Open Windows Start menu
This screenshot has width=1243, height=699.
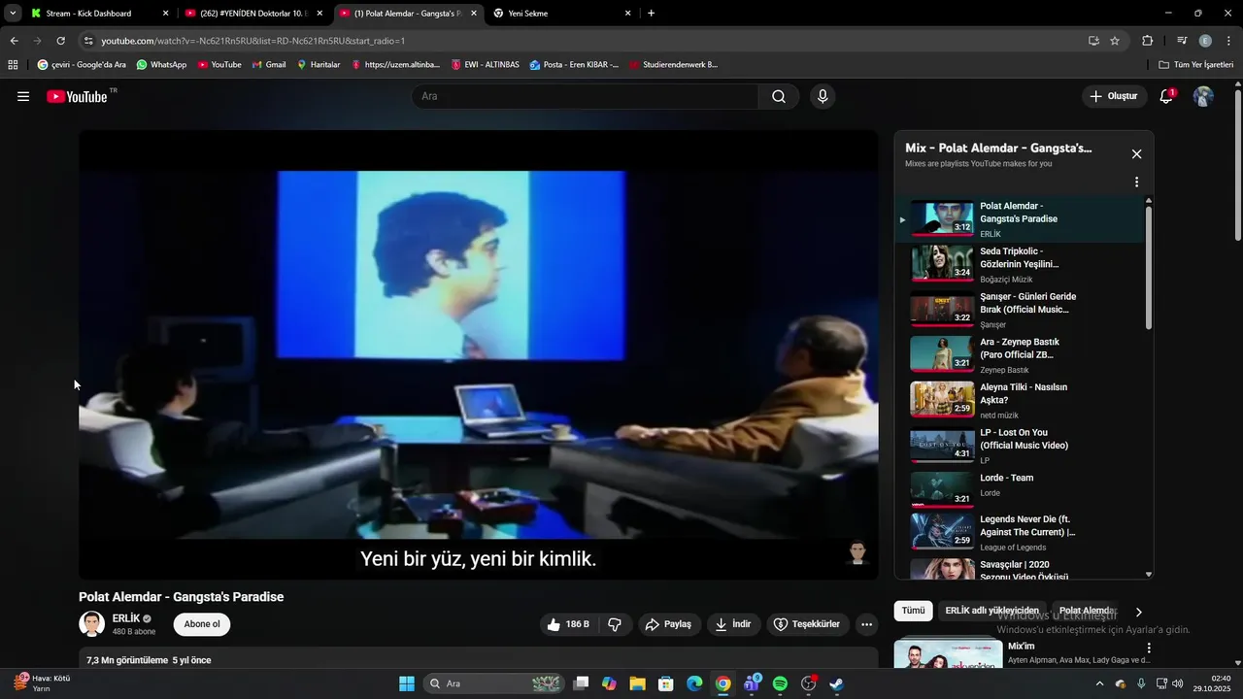407,683
